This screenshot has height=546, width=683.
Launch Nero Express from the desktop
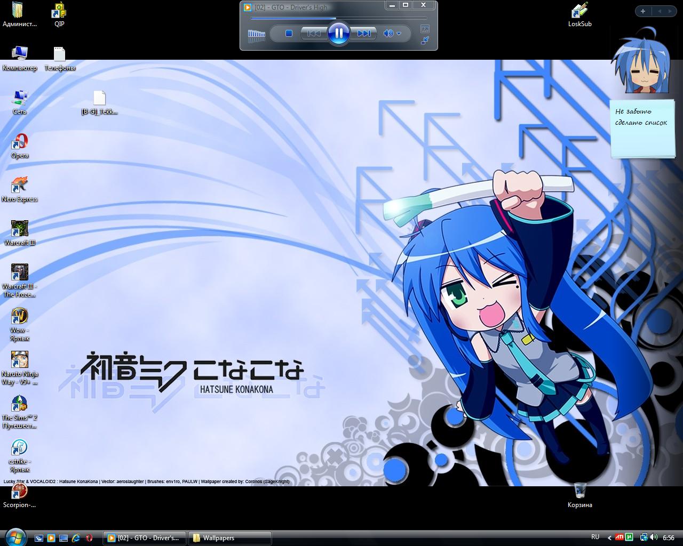pyautogui.click(x=20, y=189)
